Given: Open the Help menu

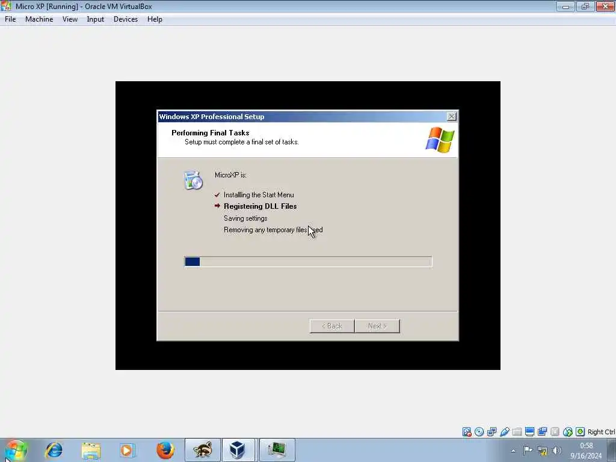Looking at the screenshot, I should pyautogui.click(x=155, y=19).
